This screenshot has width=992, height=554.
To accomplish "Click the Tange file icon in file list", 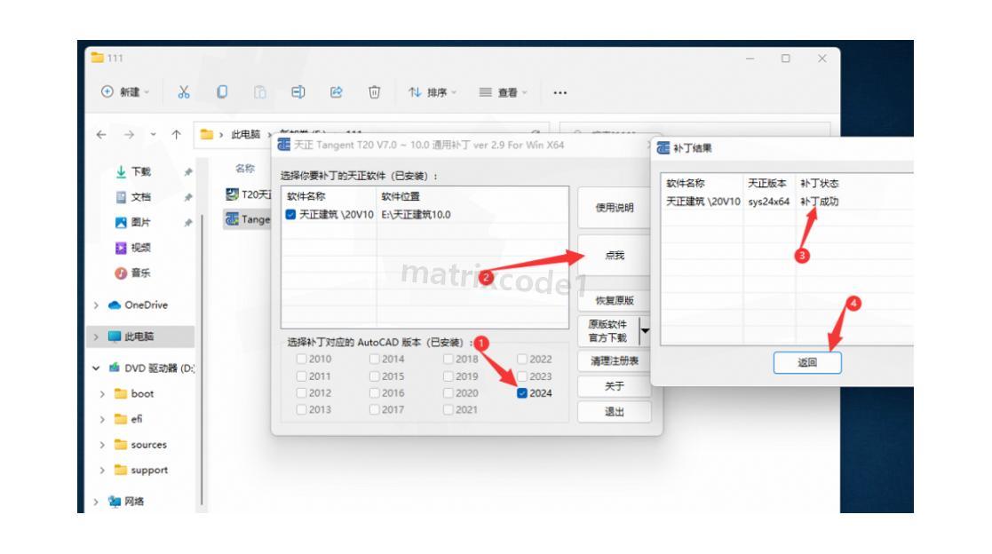I will click(x=232, y=218).
